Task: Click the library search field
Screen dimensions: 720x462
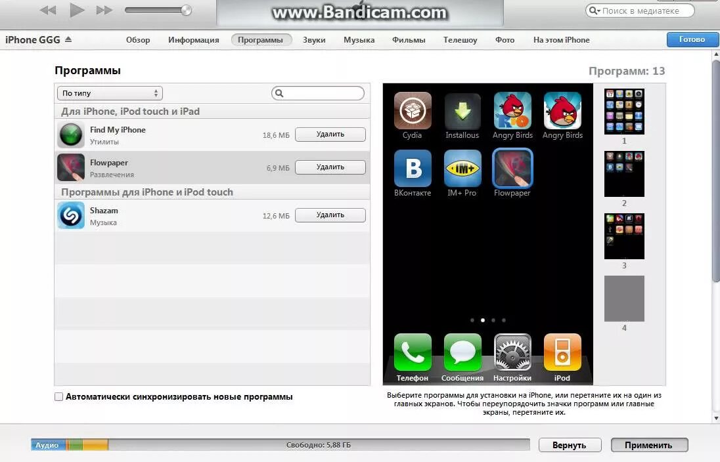Action: (640, 10)
